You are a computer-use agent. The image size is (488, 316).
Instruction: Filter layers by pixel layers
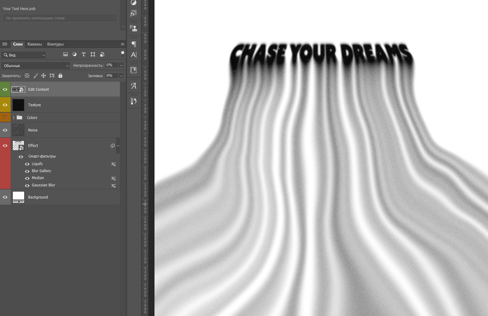[x=65, y=55]
